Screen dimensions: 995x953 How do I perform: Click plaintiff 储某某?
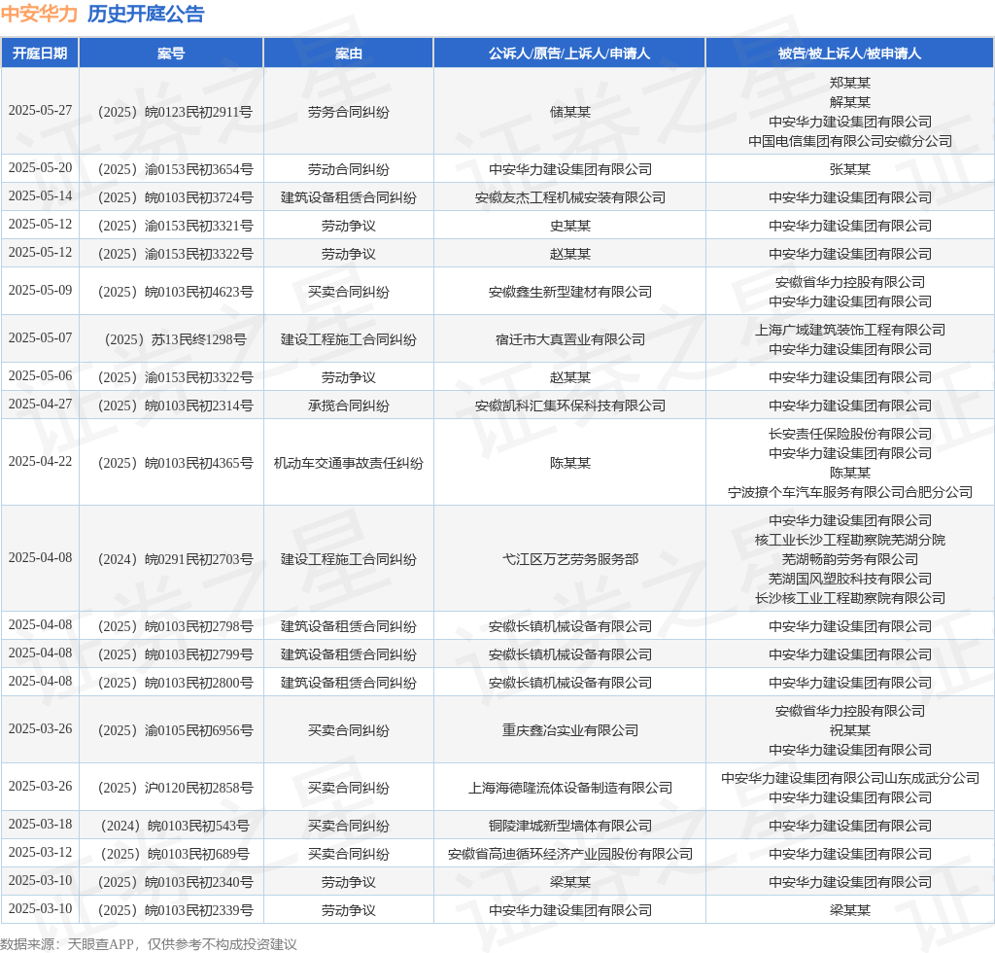tap(569, 112)
